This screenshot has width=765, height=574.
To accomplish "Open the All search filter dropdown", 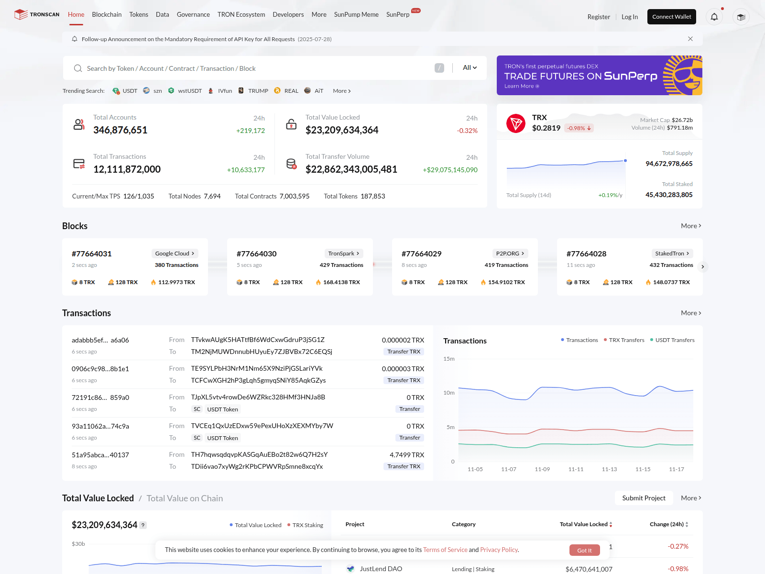I will click(470, 68).
